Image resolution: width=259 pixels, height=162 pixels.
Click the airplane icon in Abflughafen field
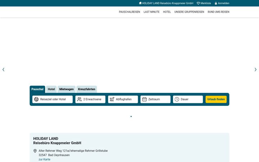112,99
